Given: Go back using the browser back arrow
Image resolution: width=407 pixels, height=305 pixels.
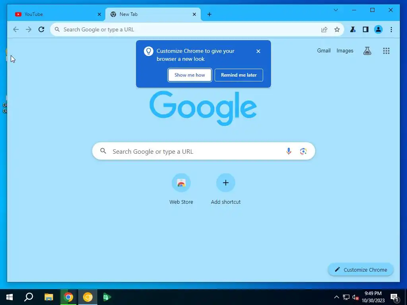Looking at the screenshot, I should tap(16, 29).
